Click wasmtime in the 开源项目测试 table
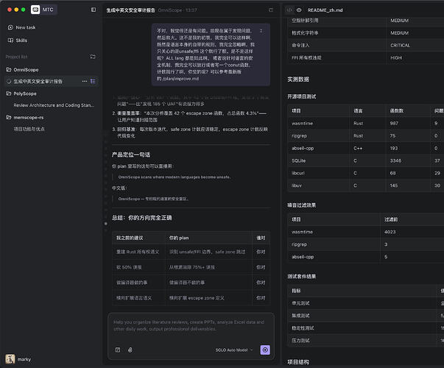 pyautogui.click(x=302, y=124)
